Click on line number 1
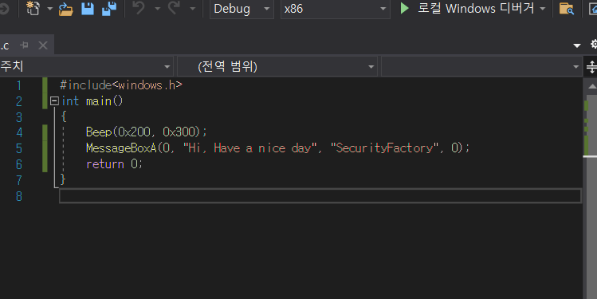Screen dimensions: 597x299 coord(18,85)
